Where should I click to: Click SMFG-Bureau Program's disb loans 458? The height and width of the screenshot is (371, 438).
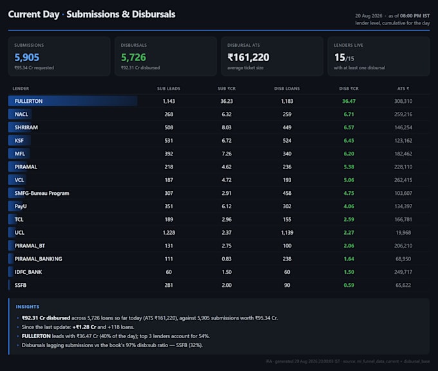287,193
